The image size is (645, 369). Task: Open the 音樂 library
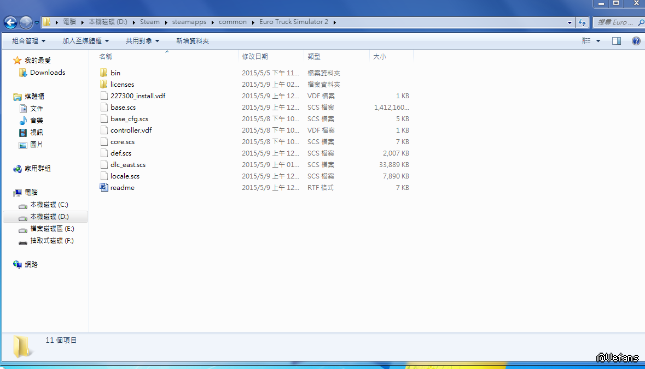[36, 120]
